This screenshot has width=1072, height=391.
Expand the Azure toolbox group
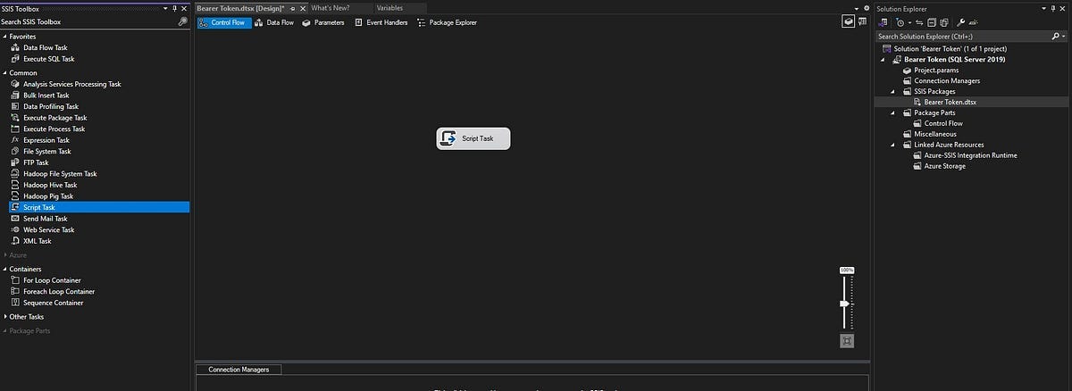pos(4,255)
